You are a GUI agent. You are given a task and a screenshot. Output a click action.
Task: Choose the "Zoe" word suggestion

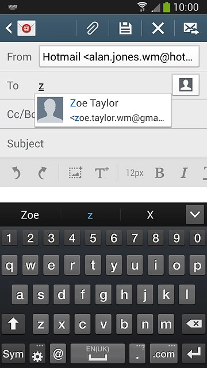click(30, 214)
